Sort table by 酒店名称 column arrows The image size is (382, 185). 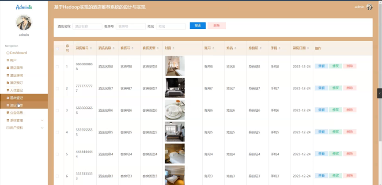pyautogui.click(x=114, y=49)
